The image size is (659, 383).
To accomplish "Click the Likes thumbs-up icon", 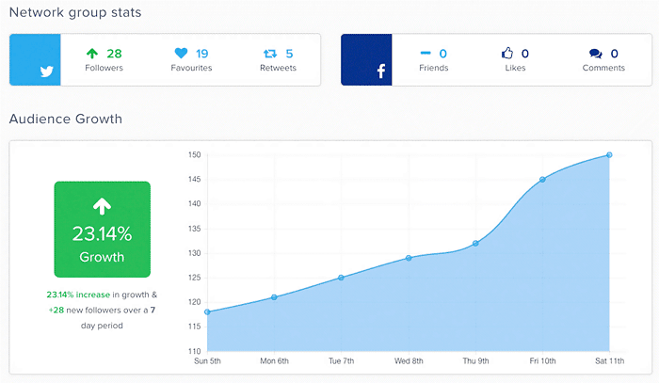I will 508,54.
